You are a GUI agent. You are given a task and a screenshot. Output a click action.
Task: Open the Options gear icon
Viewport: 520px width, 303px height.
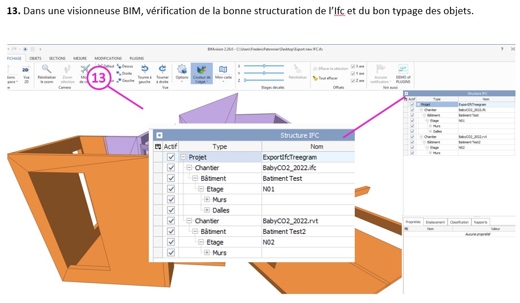[182, 70]
